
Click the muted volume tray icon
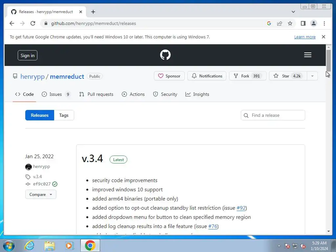[x=303, y=246]
